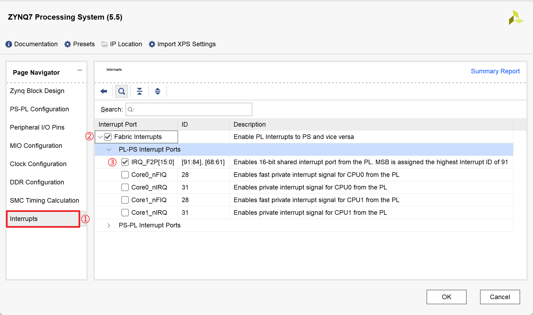This screenshot has height=315, width=533.
Task: Click the Documentation info icon
Action: pos(9,44)
